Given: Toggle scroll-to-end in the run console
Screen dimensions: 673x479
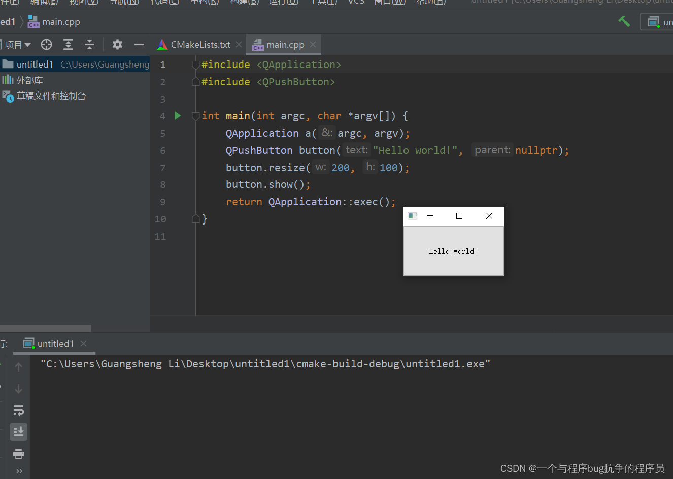Looking at the screenshot, I should coord(19,432).
